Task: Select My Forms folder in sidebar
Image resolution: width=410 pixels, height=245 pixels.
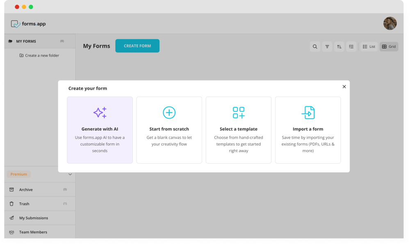Action: pos(26,41)
